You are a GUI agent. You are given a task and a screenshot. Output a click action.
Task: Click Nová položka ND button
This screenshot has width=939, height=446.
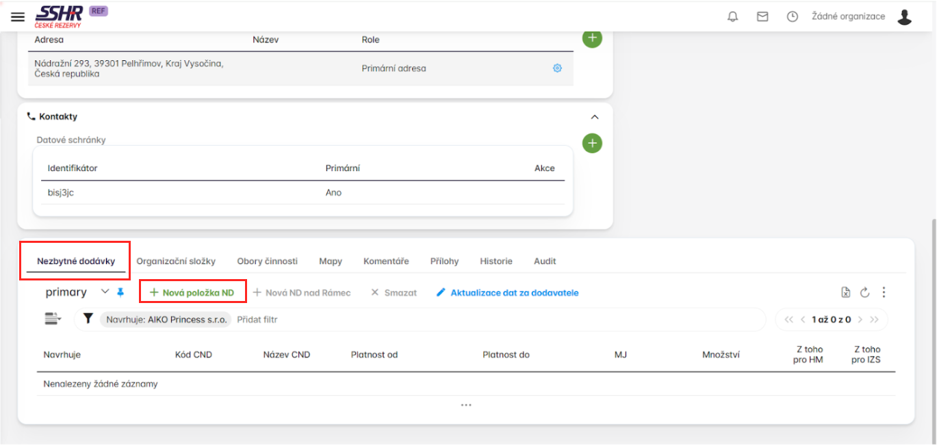192,293
